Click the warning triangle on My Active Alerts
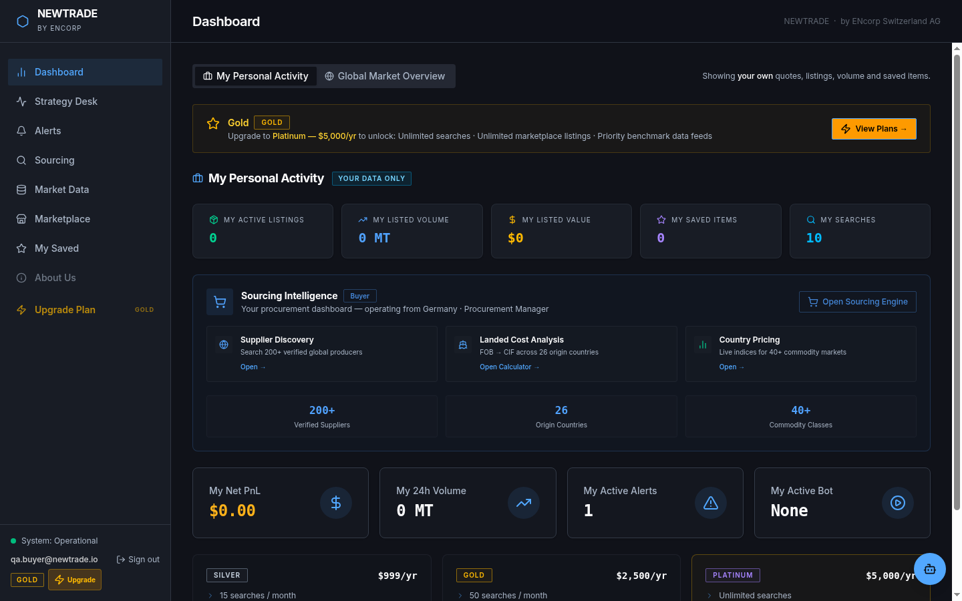This screenshot has width=962, height=601. tap(711, 503)
